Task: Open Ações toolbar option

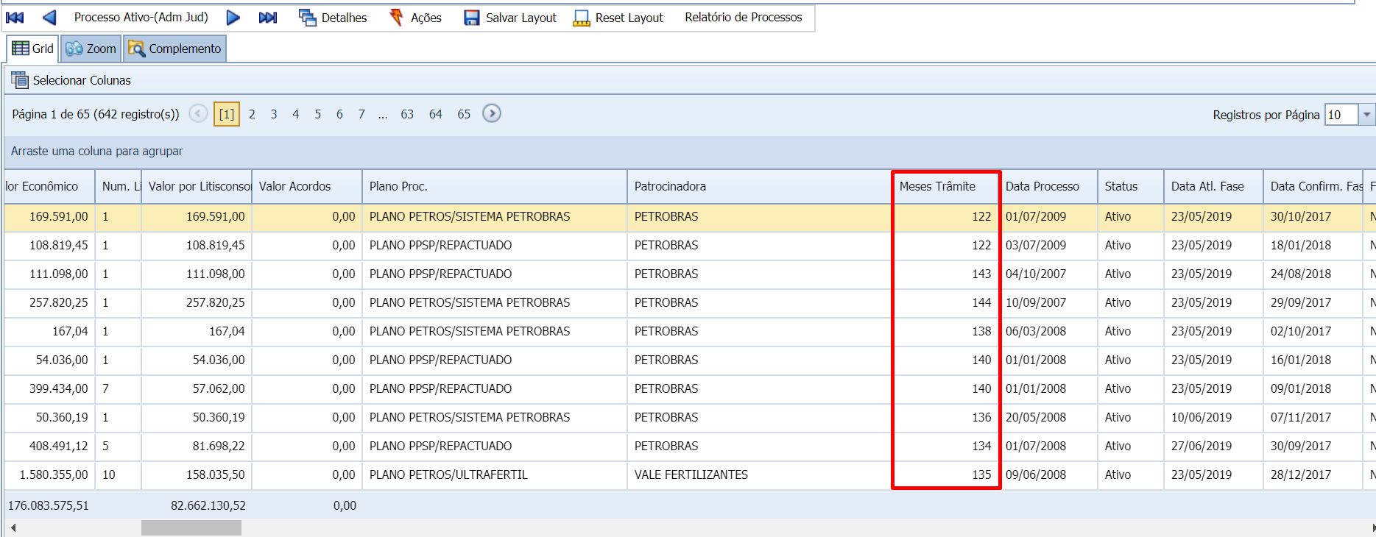Action: point(414,18)
